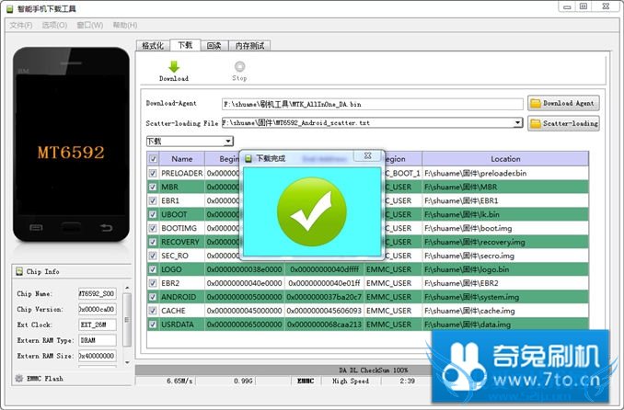Open the 帮助(H) menu
The width and height of the screenshot is (624, 410).
pos(125,25)
